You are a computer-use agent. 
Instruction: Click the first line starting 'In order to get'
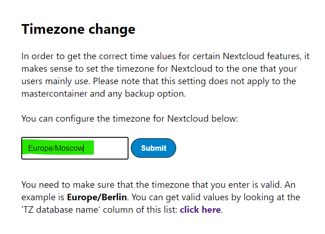[165, 56]
